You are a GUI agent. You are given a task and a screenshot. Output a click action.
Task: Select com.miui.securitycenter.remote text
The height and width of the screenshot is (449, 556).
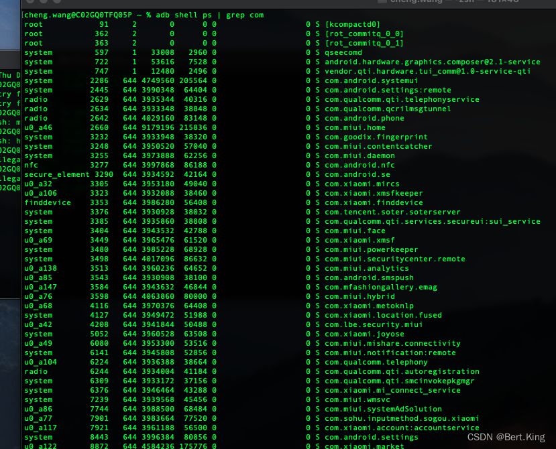395,259
